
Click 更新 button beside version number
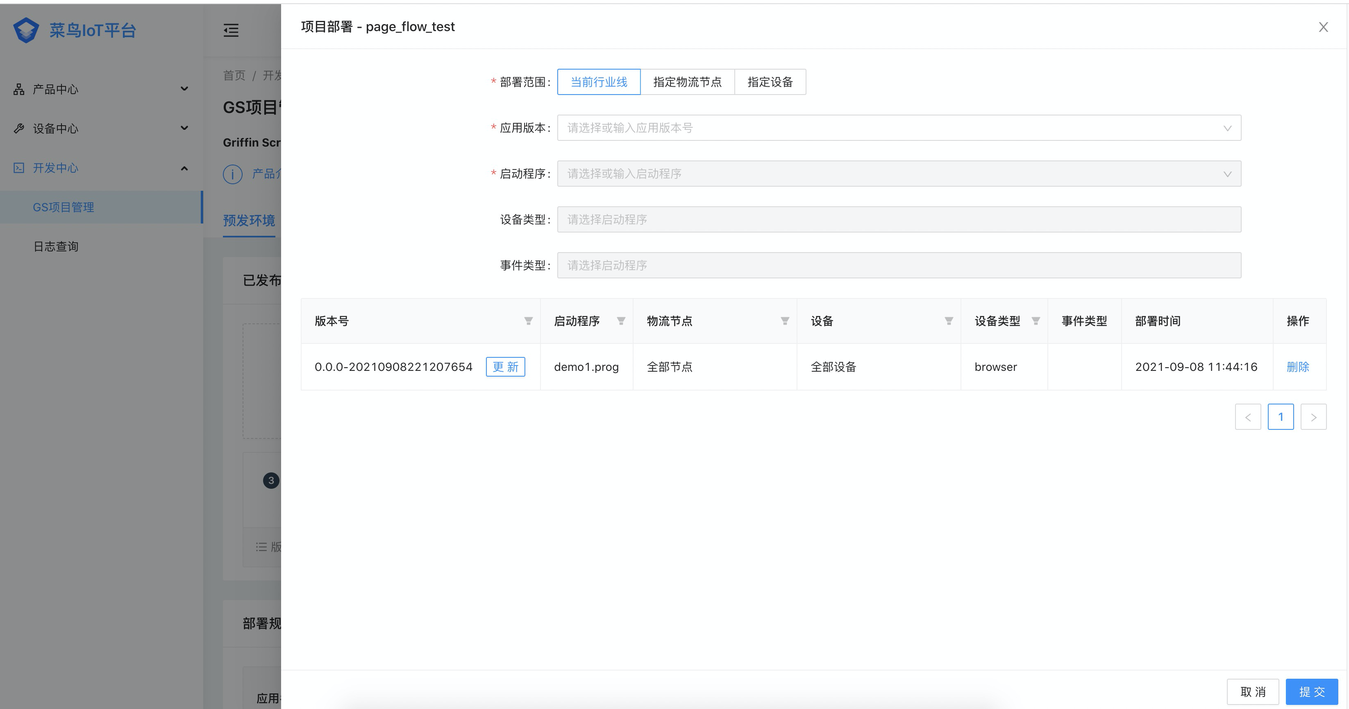505,367
